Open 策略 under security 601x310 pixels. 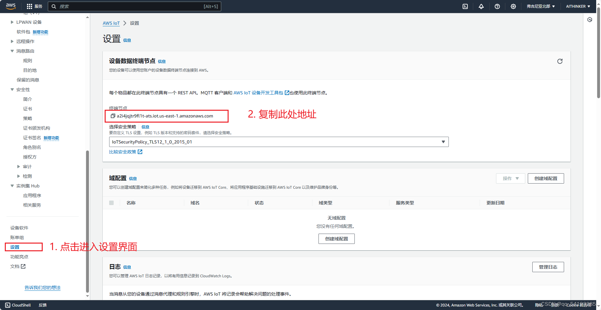28,118
